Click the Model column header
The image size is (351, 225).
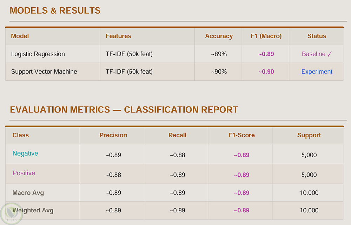[20, 36]
